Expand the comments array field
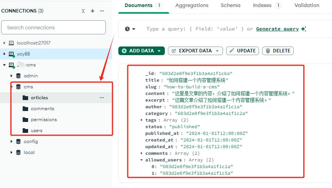This screenshot has height=188, width=332. [x=141, y=153]
